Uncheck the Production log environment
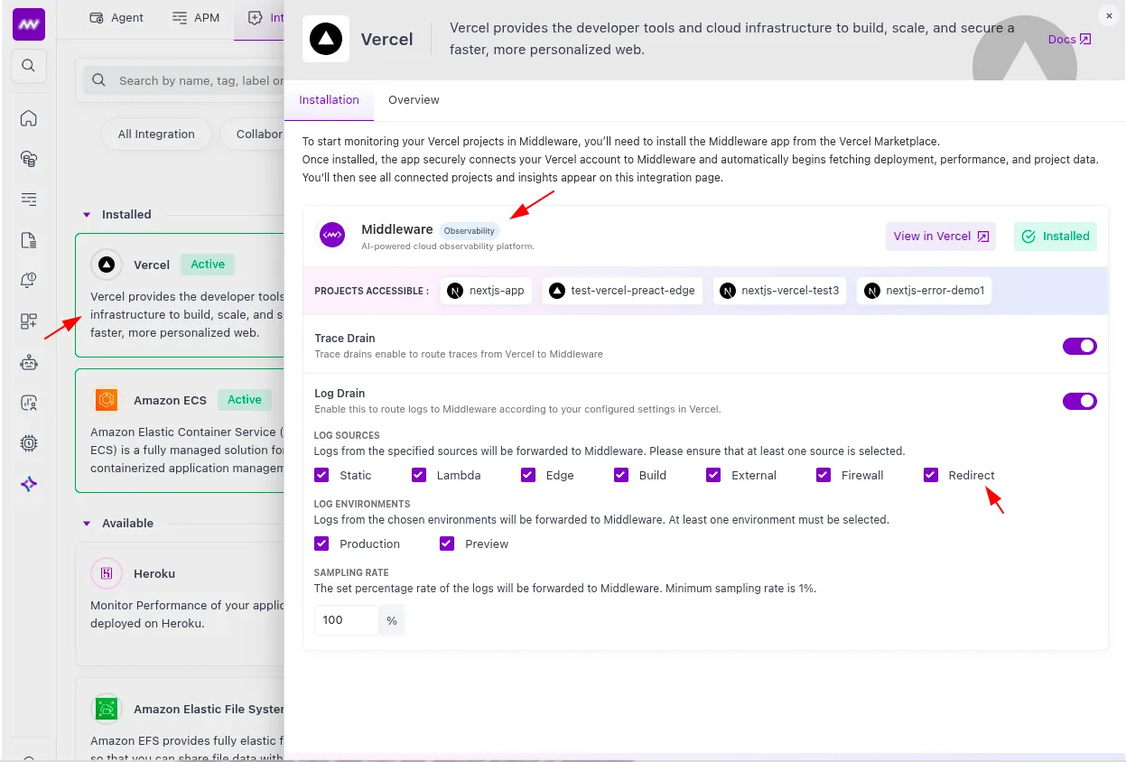Image resolution: width=1126 pixels, height=762 pixels. click(x=321, y=544)
